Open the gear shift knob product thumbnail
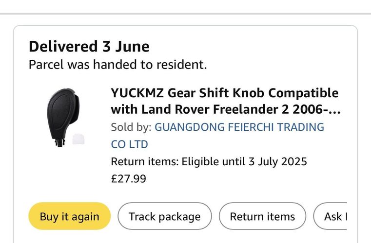371x243 pixels. tap(66, 118)
